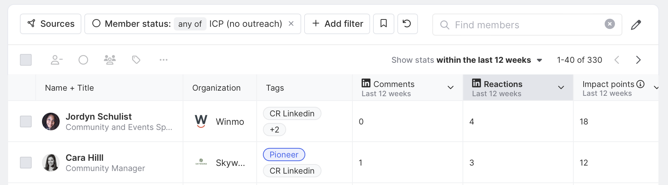
Task: Click the bookmark save-filter icon
Action: coord(383,24)
